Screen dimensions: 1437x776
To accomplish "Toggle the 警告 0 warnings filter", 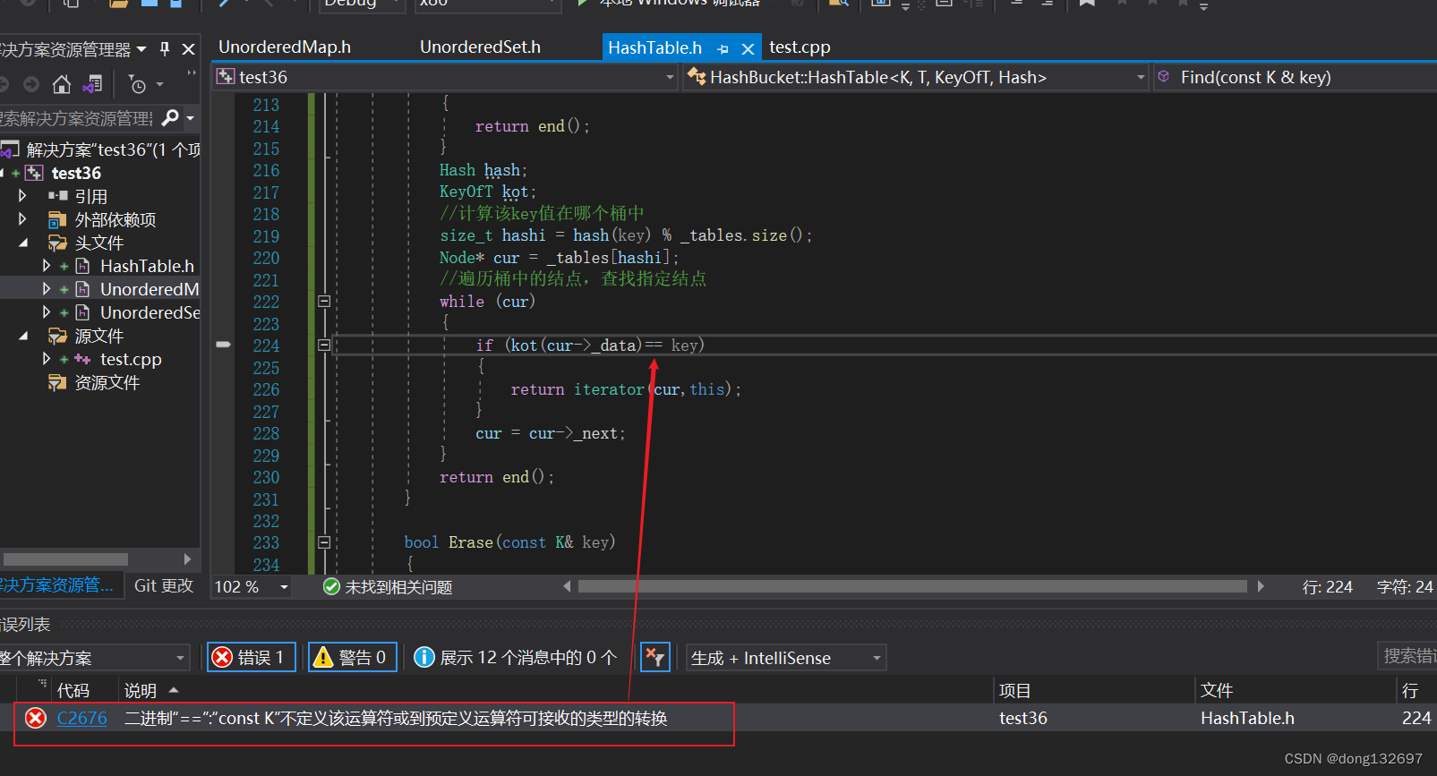I will coord(353,658).
